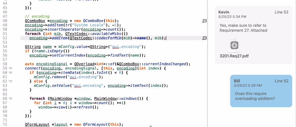This screenshot has height=127, width=296.
Task: Open the 3201.Req27.pdf file name link
Action: click(234, 56)
